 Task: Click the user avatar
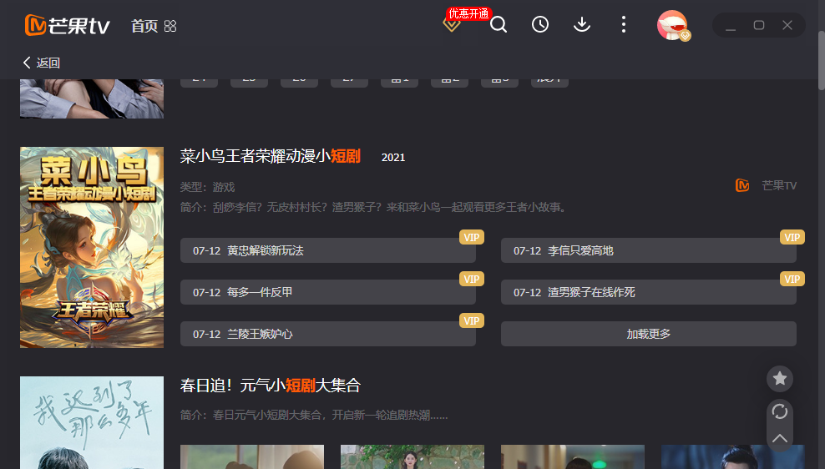[672, 25]
